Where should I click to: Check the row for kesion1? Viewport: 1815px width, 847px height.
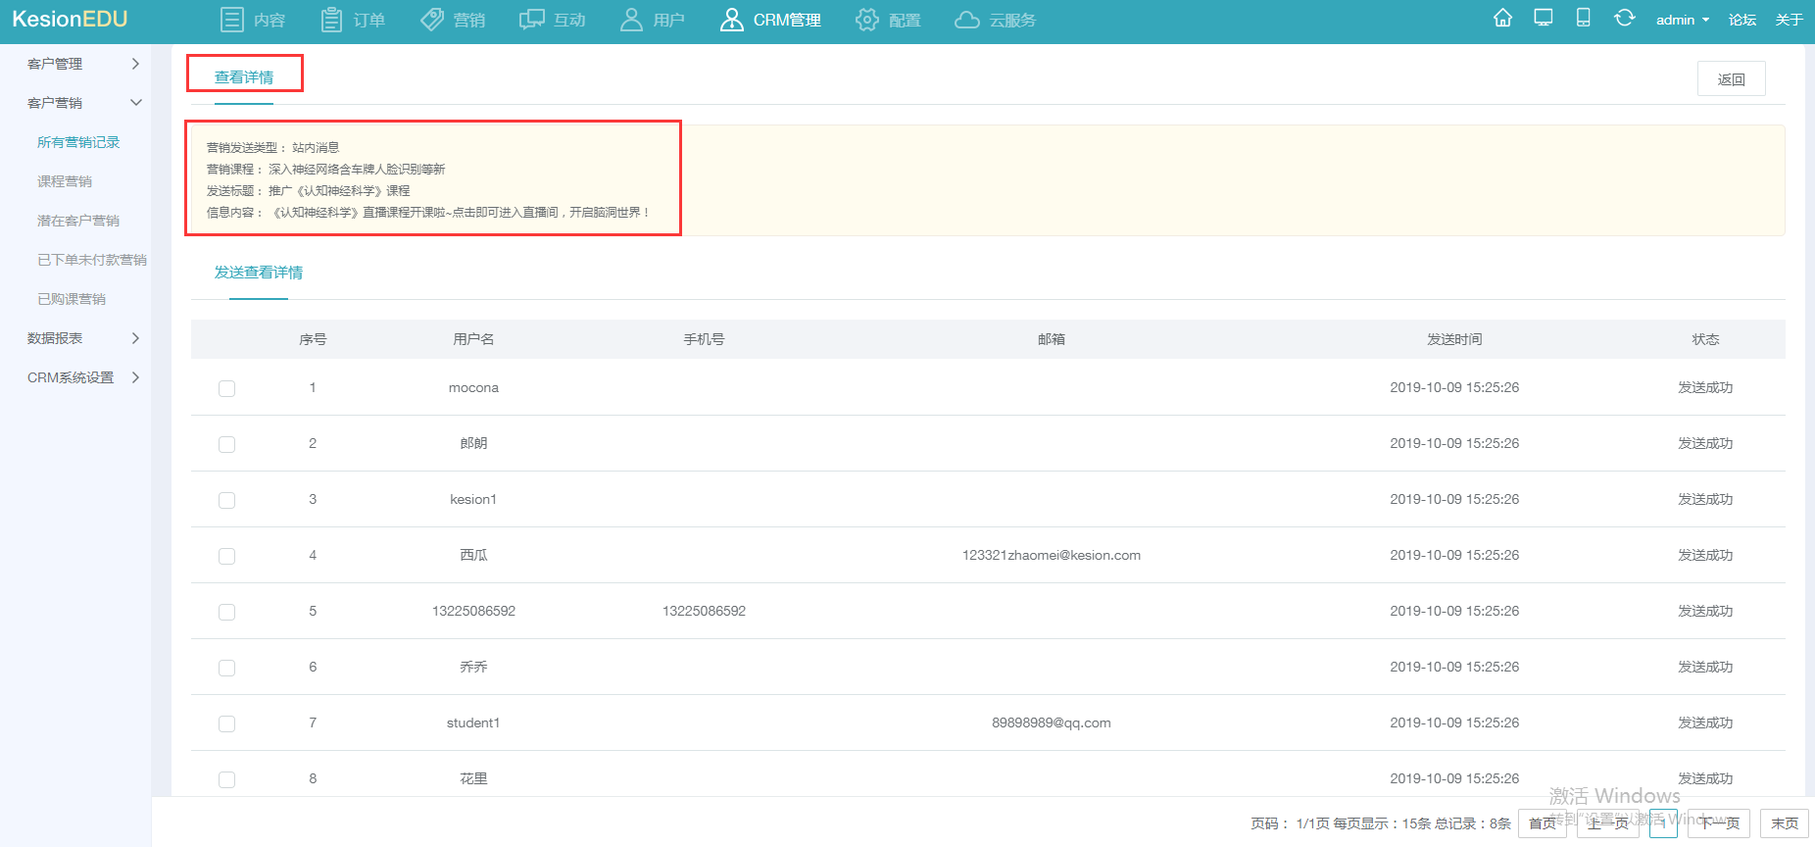coord(226,500)
